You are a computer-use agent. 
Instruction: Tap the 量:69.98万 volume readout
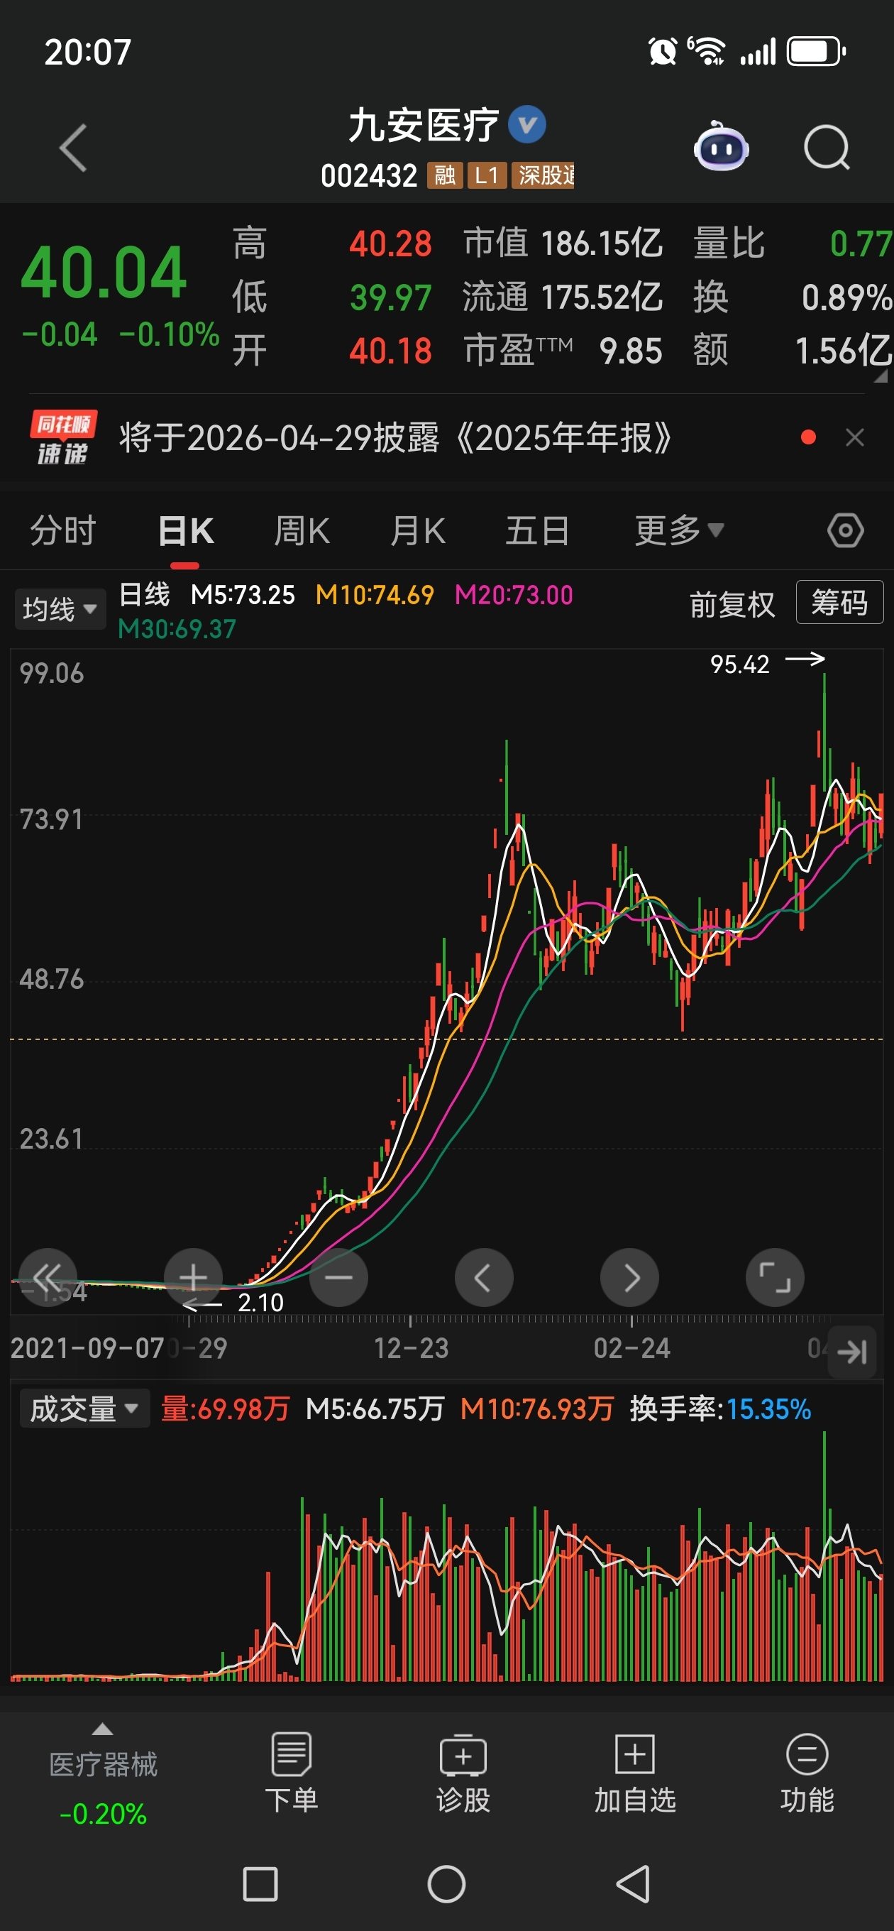226,1409
